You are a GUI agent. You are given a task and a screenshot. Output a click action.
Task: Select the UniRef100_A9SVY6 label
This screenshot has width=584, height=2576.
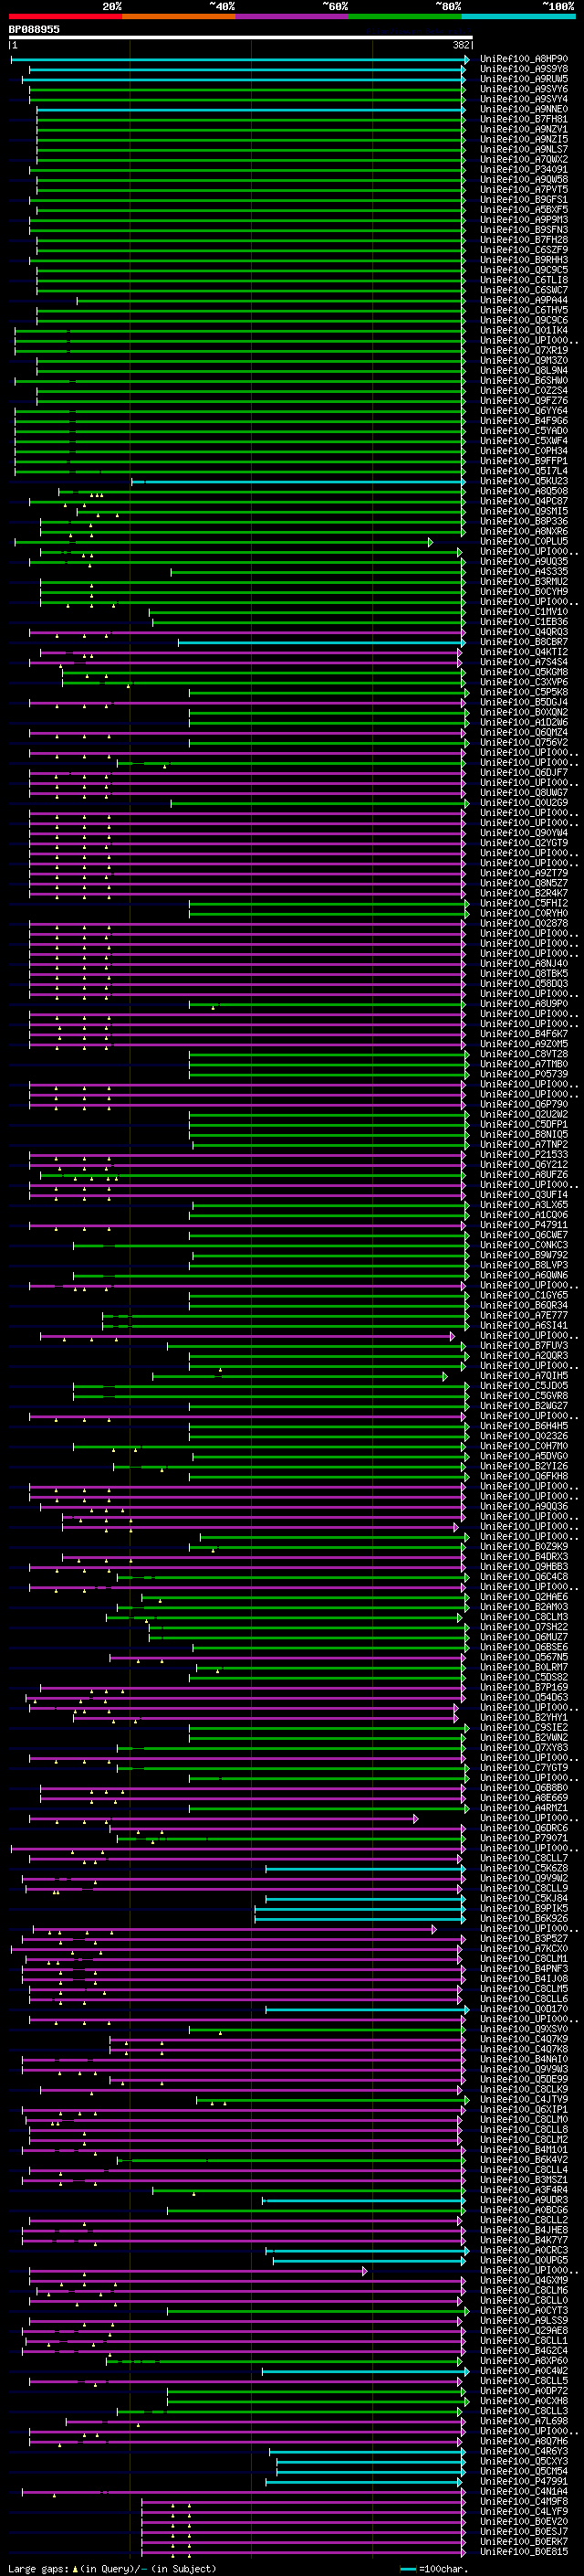click(523, 89)
